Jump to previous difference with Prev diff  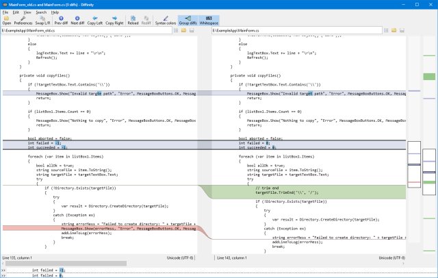pyautogui.click(x=61, y=21)
